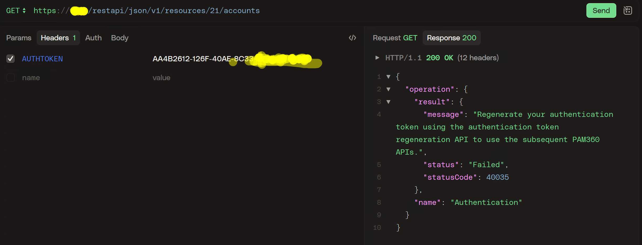
Task: Uncheck the AUTHTOKEN header checkbox
Action: [10, 59]
